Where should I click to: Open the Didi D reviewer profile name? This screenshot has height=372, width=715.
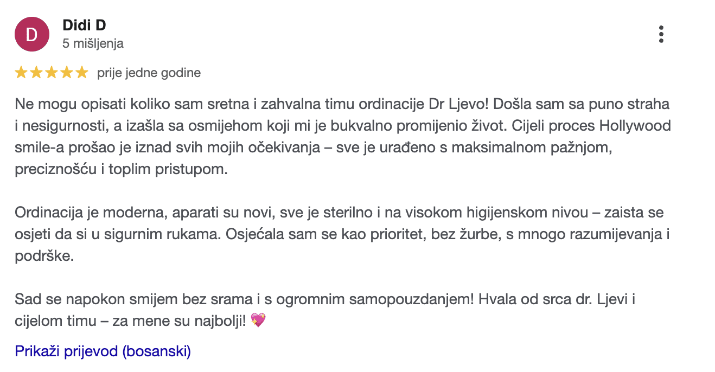pyautogui.click(x=84, y=25)
